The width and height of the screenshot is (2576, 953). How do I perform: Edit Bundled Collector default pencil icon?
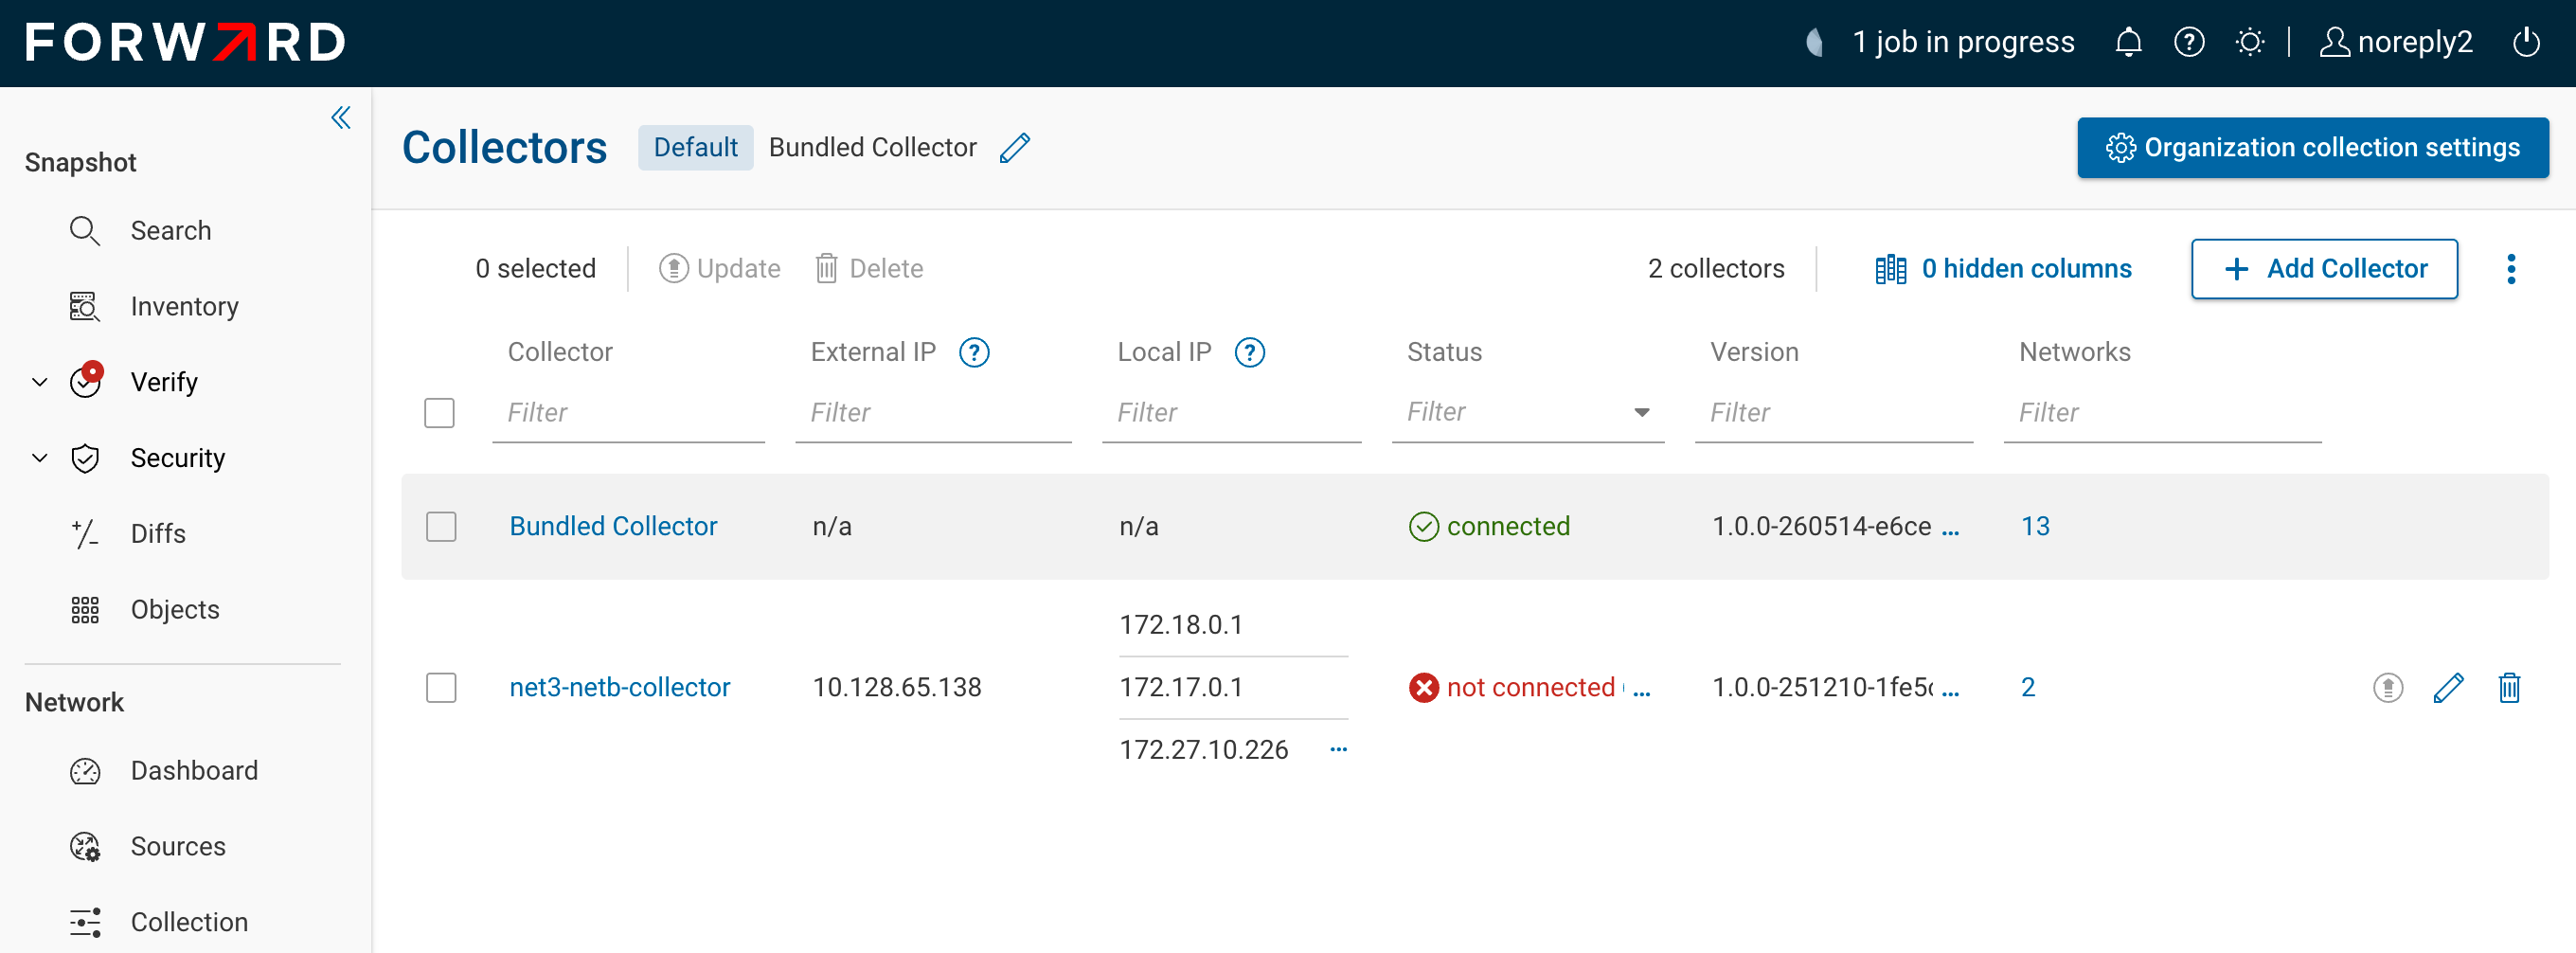tap(1015, 148)
